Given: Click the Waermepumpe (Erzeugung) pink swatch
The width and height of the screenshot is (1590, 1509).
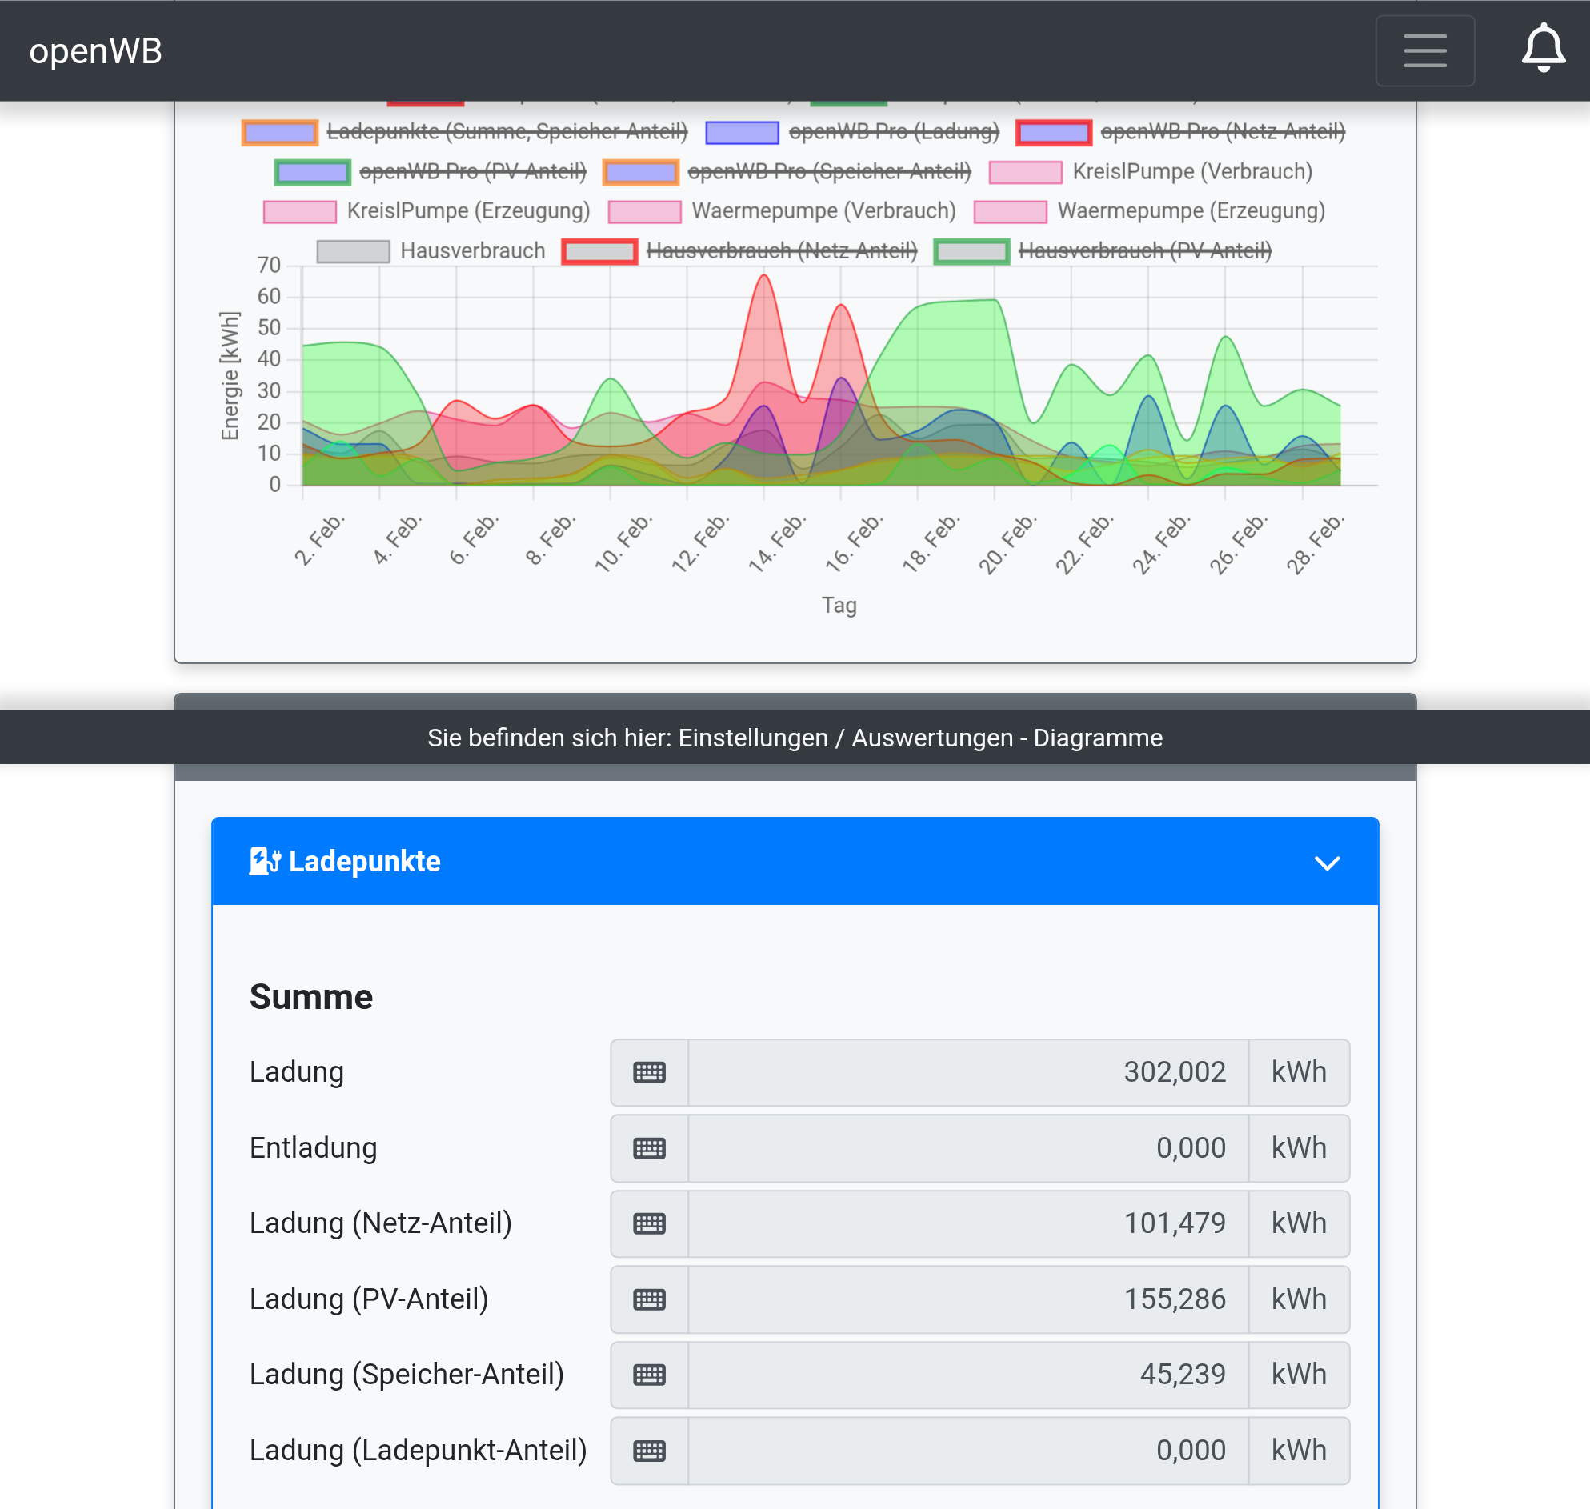Looking at the screenshot, I should click(1010, 211).
